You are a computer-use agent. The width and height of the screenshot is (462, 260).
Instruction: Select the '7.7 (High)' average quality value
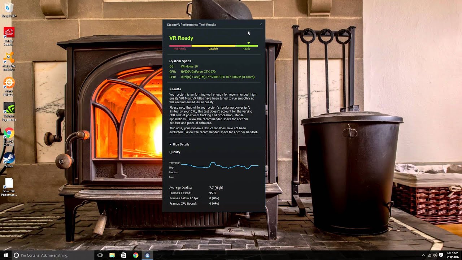coord(216,188)
